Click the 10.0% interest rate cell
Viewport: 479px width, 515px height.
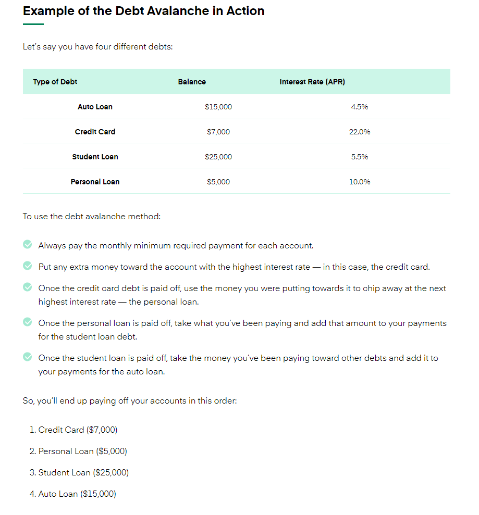tap(360, 182)
